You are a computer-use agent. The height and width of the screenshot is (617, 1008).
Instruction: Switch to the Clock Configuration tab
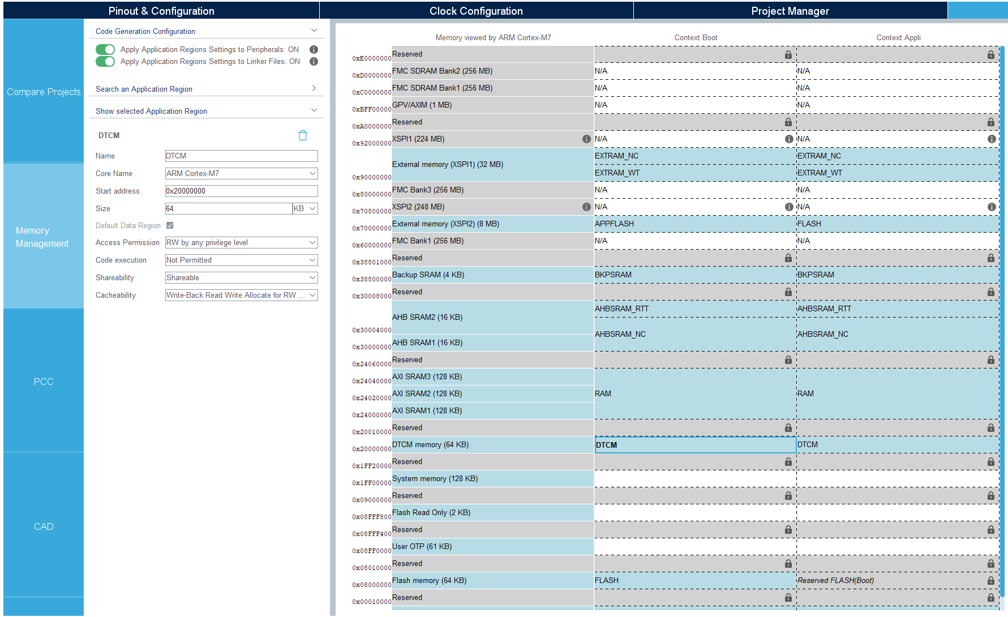[x=476, y=10]
